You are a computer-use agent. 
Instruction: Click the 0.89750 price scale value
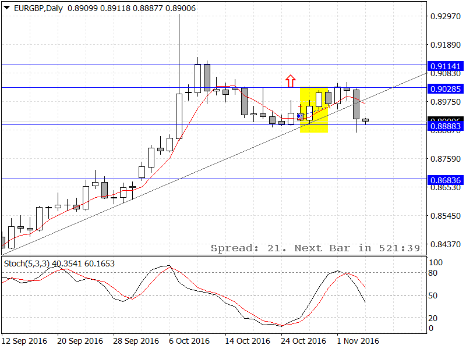point(446,102)
